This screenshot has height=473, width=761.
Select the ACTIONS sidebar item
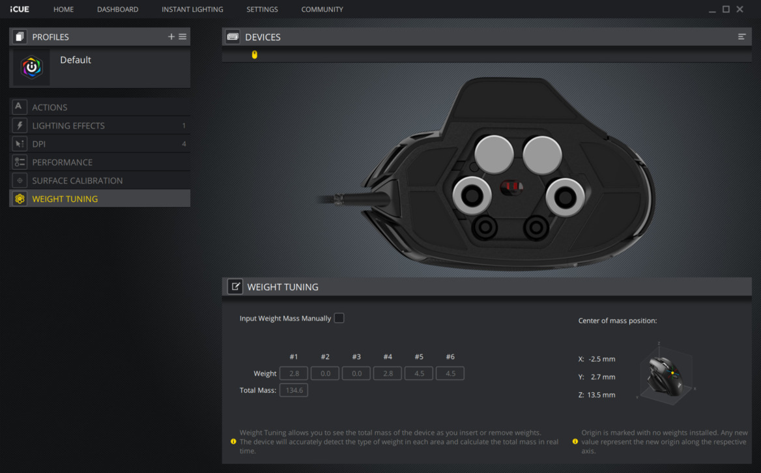tap(100, 107)
